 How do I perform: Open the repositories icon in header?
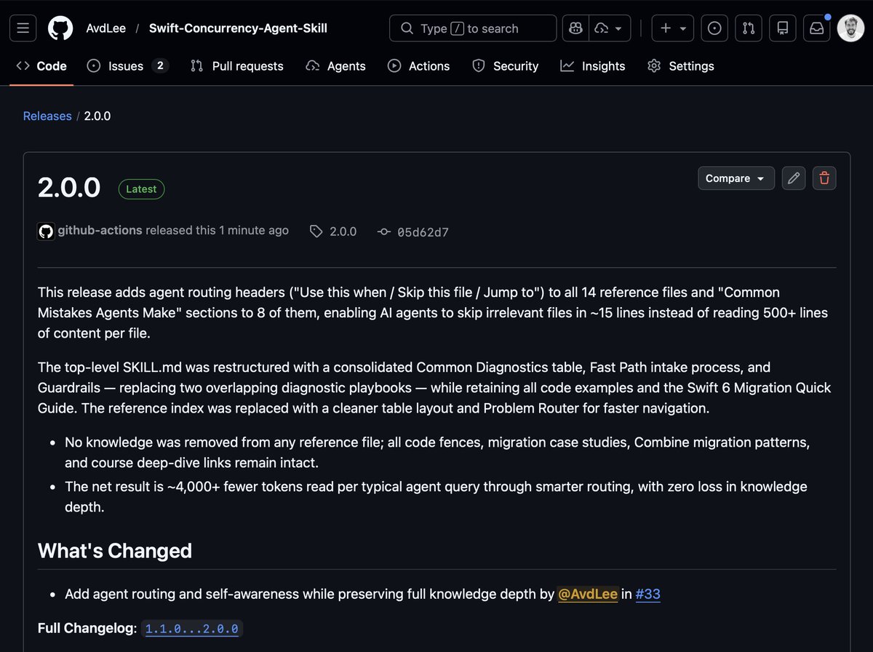[783, 28]
